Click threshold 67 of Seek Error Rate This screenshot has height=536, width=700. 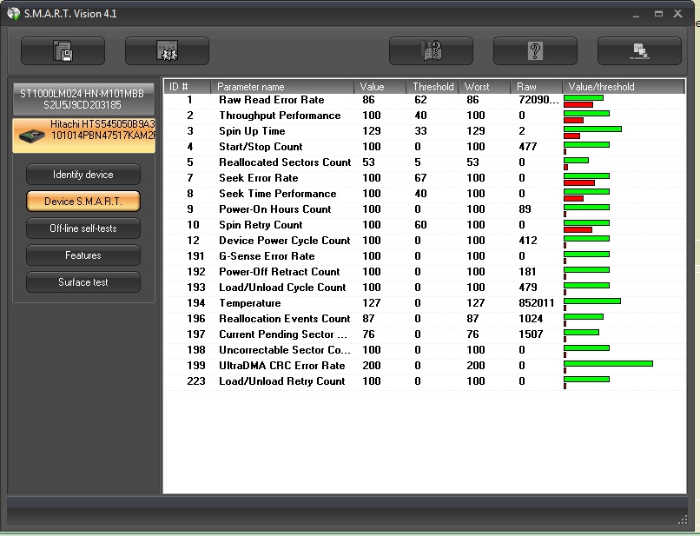tap(420, 178)
